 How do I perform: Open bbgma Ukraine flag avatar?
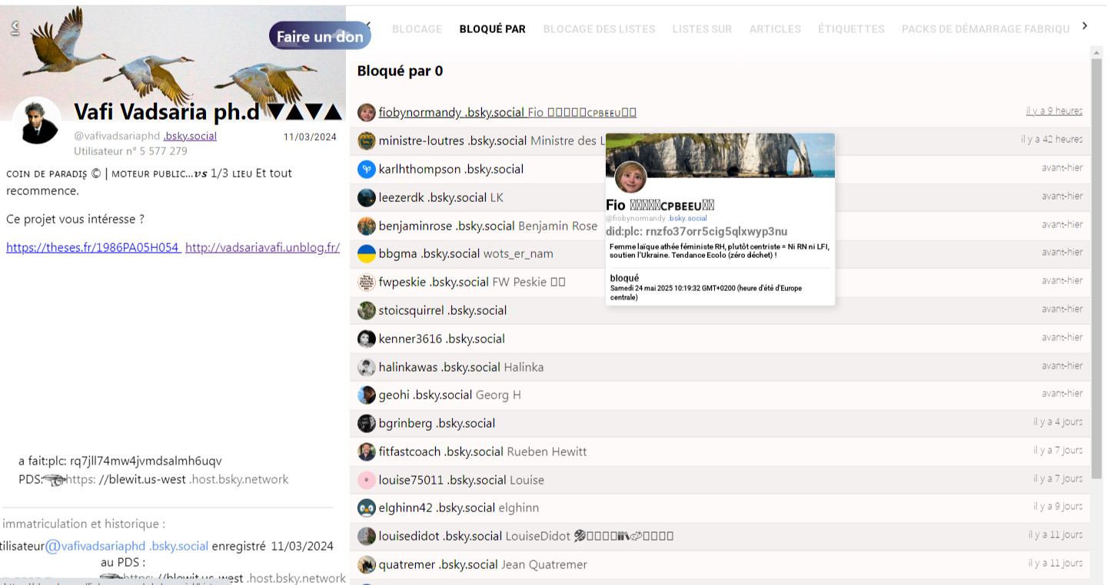[367, 254]
